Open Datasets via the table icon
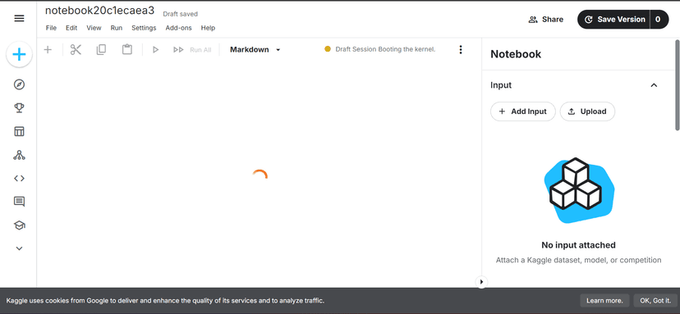The image size is (680, 314). (x=19, y=132)
